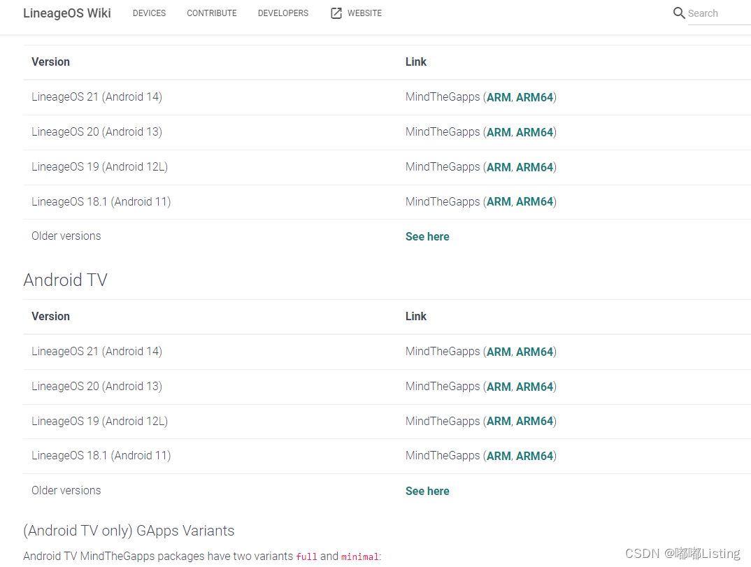The image size is (751, 567).
Task: Click the Link header of the top table
Action: [416, 62]
